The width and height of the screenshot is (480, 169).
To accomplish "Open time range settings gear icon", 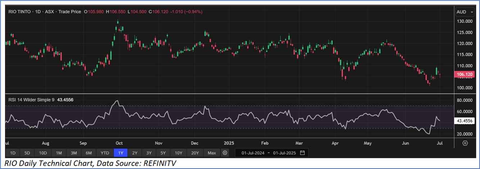I will (x=225, y=153).
